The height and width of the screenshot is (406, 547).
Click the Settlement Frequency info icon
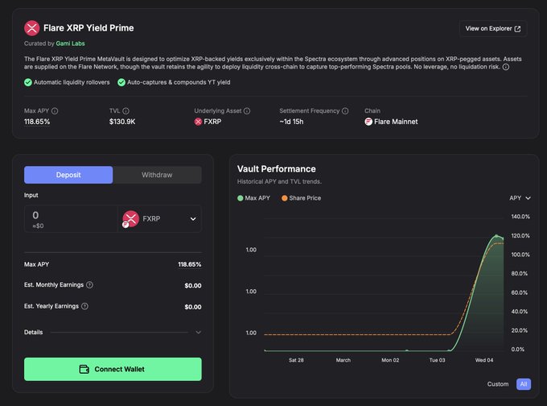click(345, 110)
